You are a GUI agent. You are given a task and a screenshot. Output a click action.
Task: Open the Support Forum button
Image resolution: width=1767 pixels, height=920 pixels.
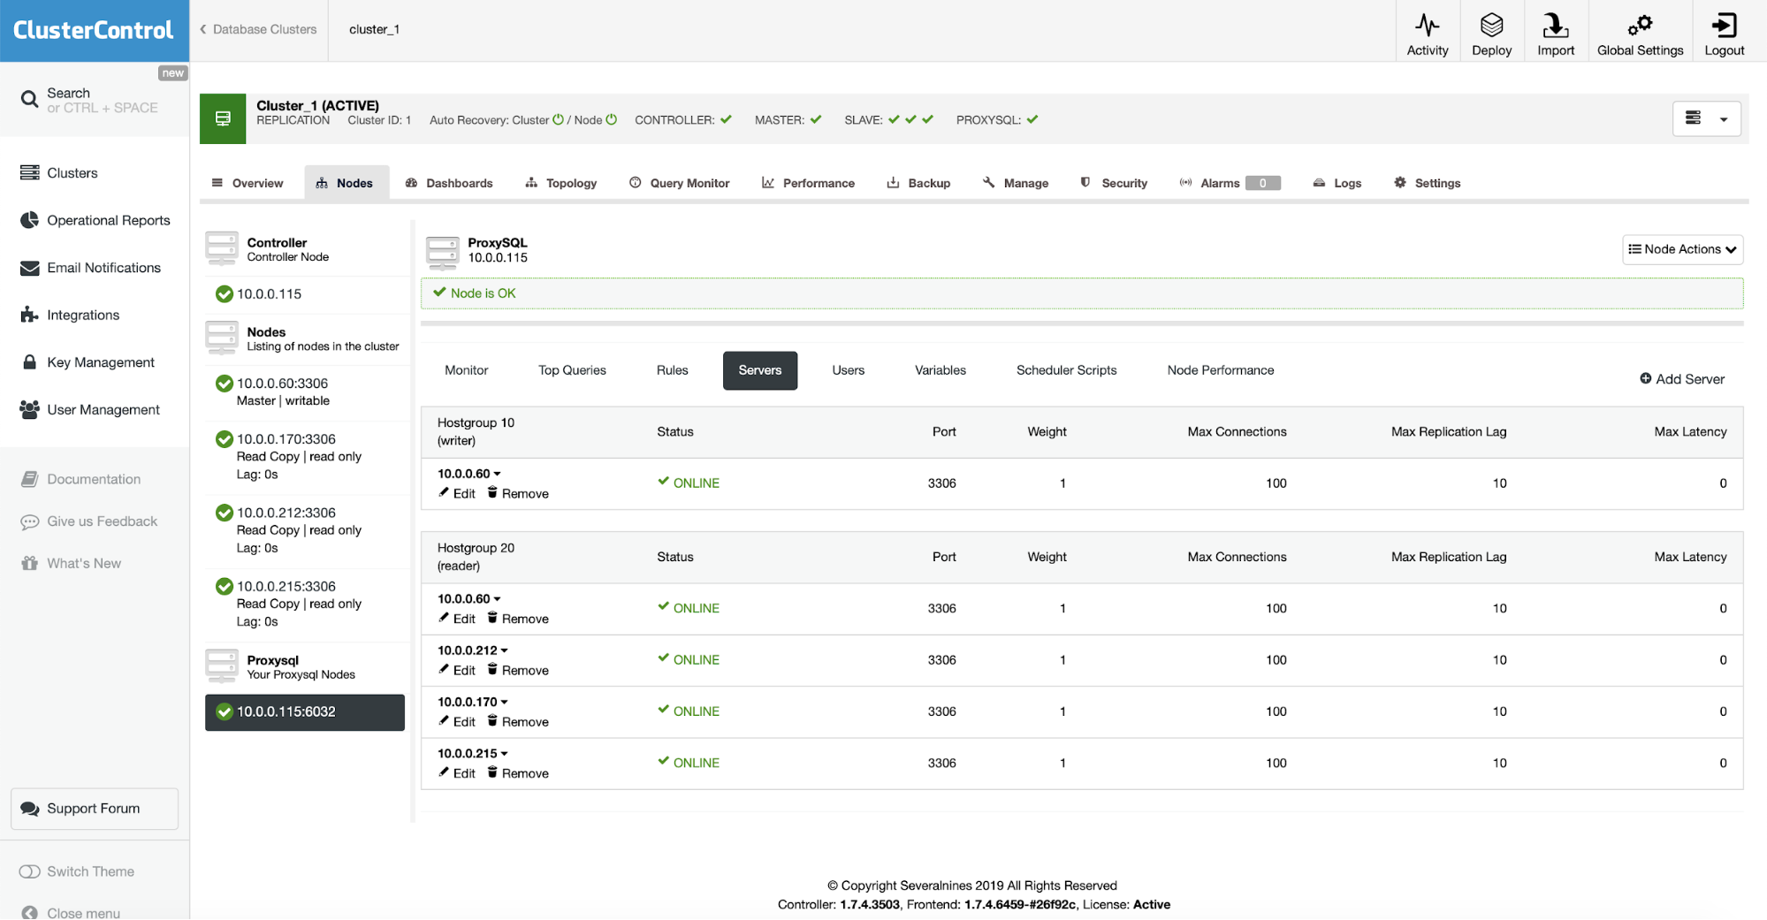pyautogui.click(x=95, y=809)
